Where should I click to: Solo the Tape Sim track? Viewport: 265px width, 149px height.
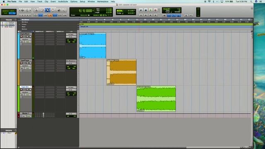point(27,89)
